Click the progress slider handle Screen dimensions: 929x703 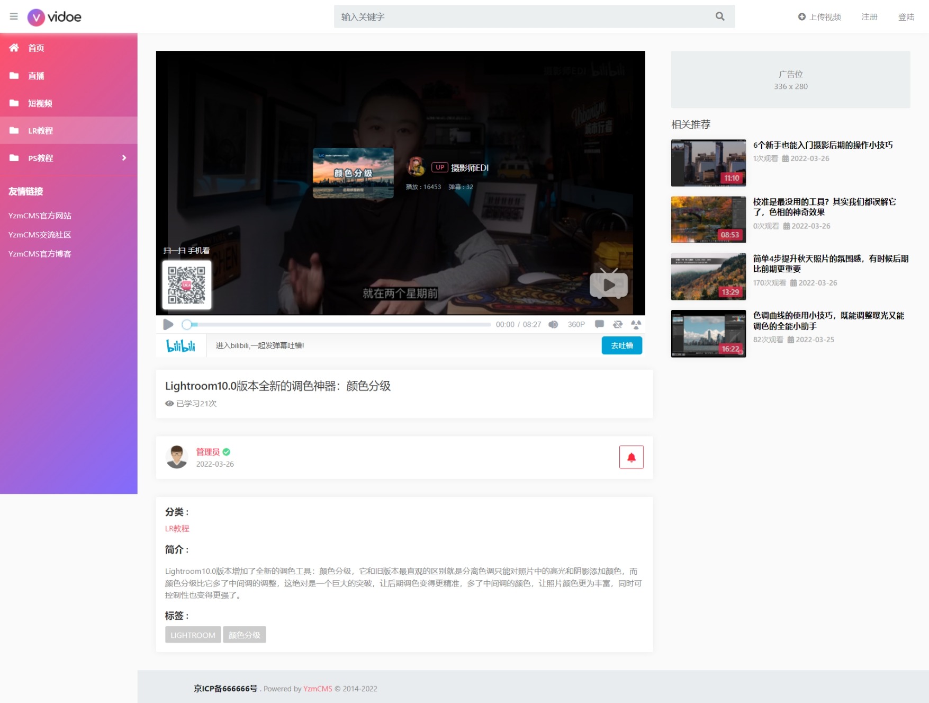click(187, 324)
